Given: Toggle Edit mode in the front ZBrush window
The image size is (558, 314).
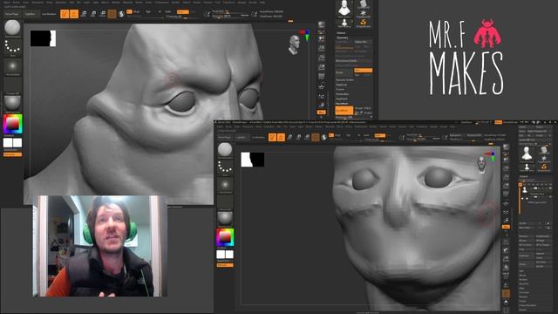Looking at the screenshot, I should pyautogui.click(x=272, y=137).
